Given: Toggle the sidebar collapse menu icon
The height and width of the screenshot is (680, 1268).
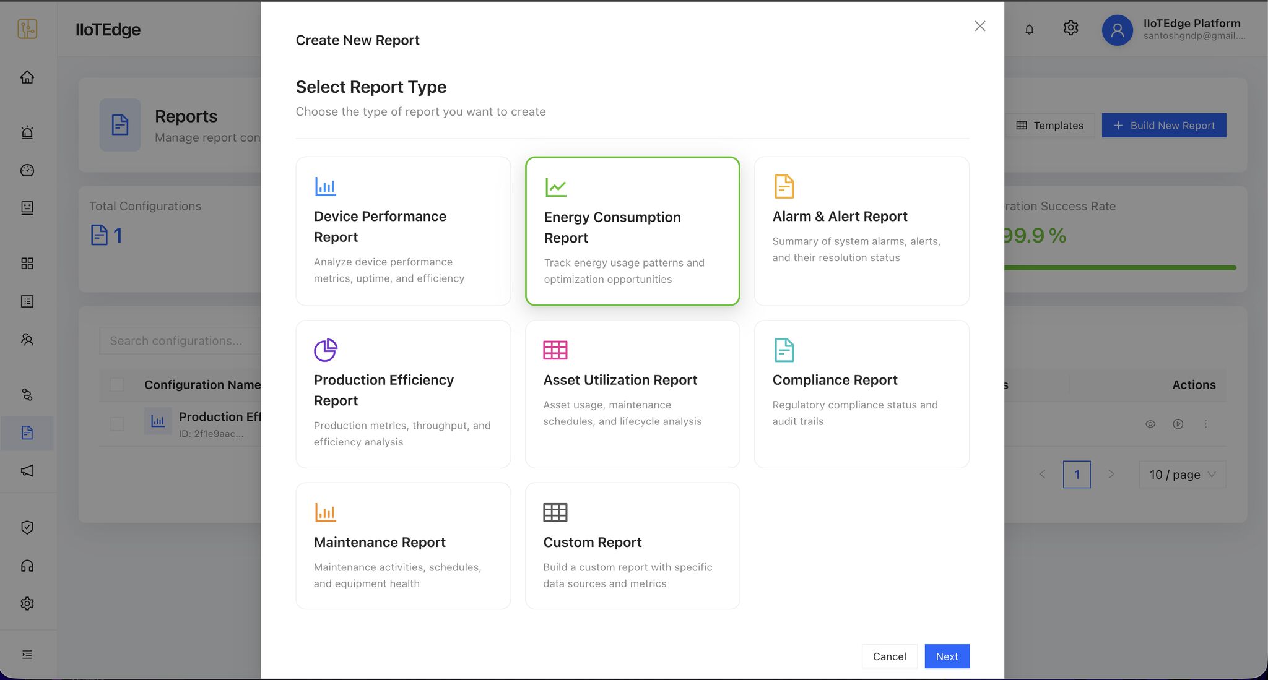Looking at the screenshot, I should pyautogui.click(x=27, y=655).
